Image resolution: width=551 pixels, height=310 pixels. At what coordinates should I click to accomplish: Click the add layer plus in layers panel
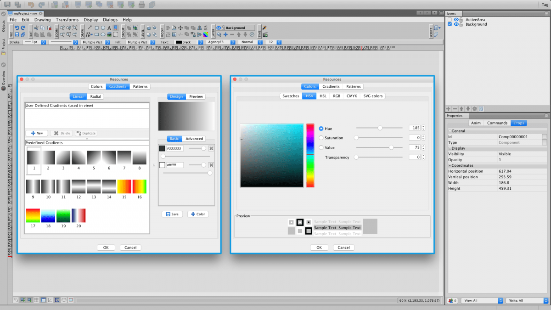click(x=449, y=109)
